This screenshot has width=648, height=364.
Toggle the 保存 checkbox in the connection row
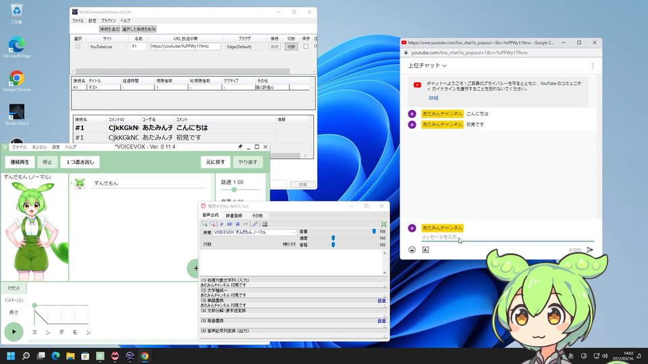coord(306,47)
